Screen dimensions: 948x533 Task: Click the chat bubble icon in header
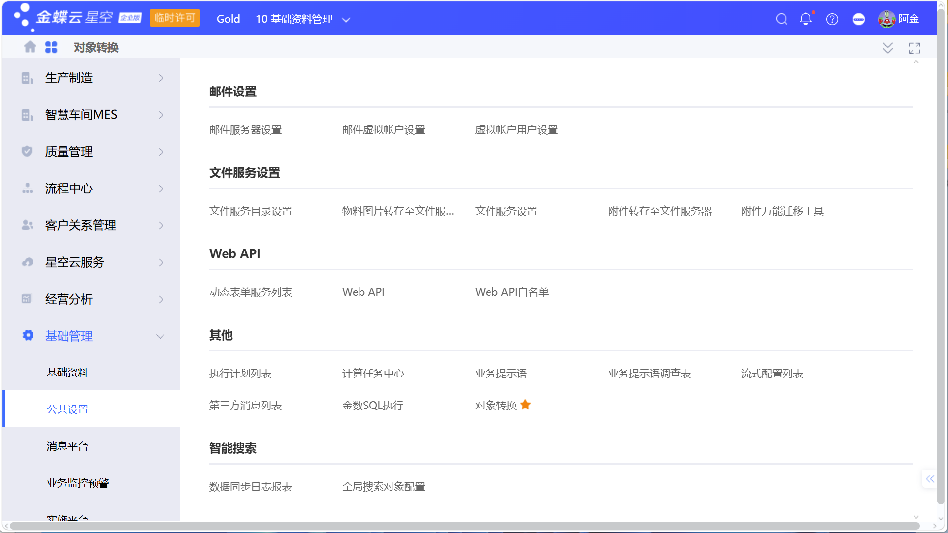[x=859, y=19]
